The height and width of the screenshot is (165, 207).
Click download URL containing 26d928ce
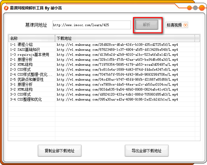point(117,45)
